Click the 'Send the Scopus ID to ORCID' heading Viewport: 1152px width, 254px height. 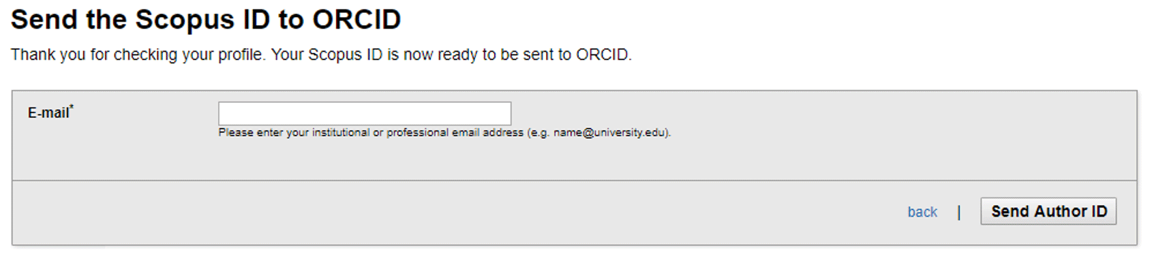pyautogui.click(x=206, y=20)
